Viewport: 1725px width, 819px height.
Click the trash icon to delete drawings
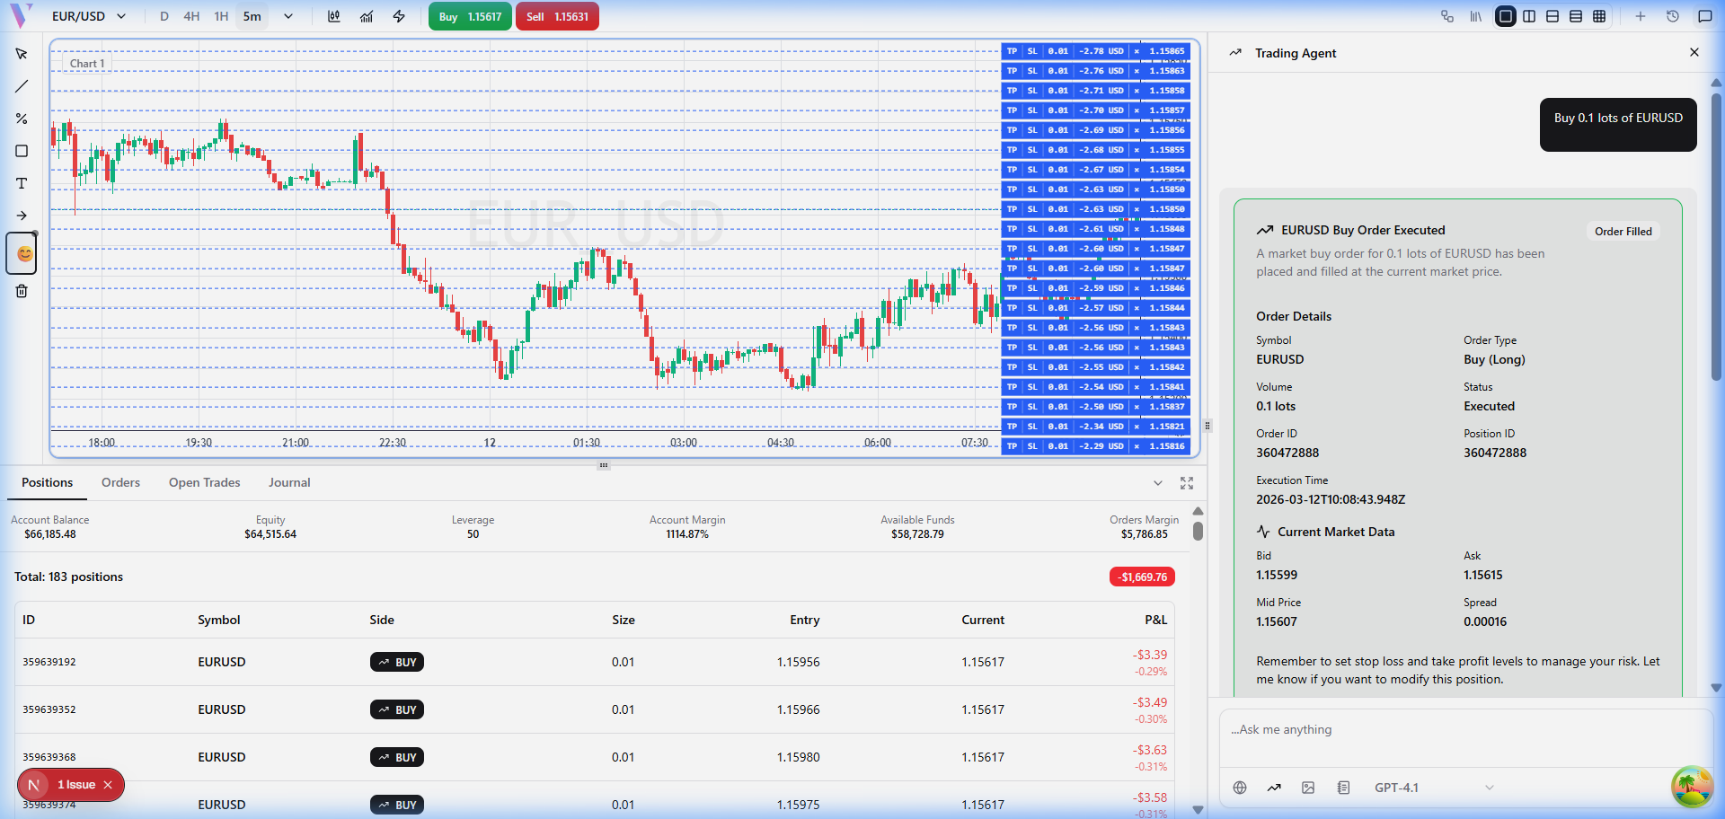[x=22, y=291]
